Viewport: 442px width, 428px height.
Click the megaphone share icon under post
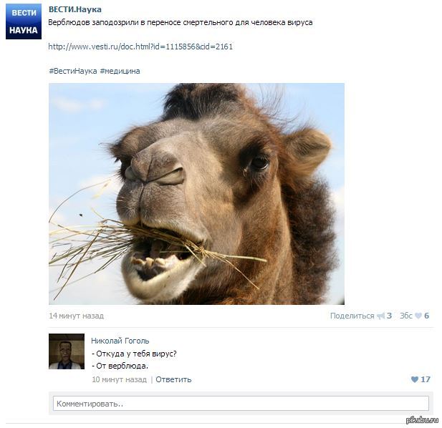point(381,316)
